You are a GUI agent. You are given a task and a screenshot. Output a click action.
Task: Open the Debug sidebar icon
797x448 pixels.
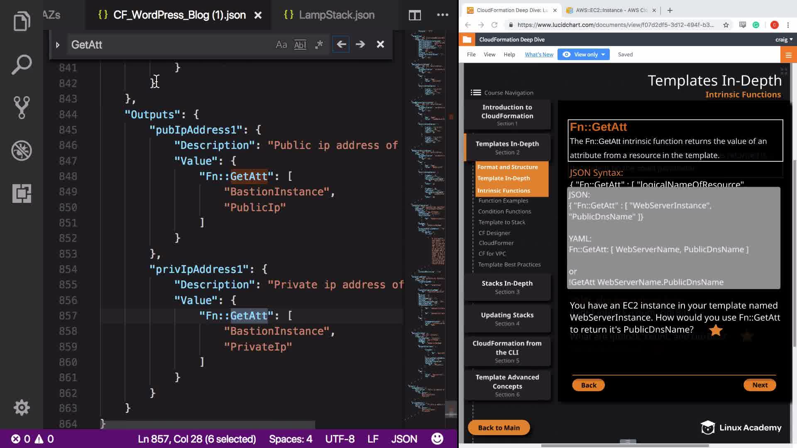[22, 151]
